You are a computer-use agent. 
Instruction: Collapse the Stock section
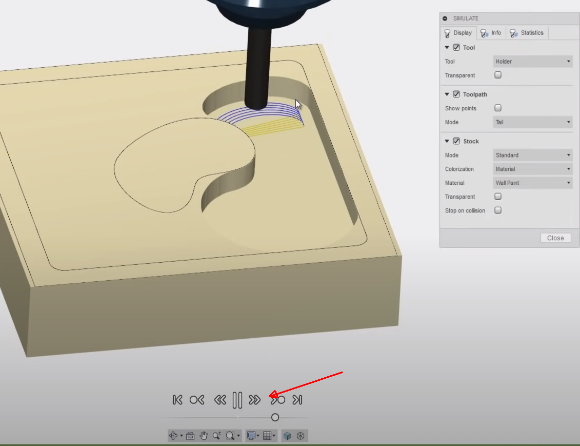(x=447, y=141)
